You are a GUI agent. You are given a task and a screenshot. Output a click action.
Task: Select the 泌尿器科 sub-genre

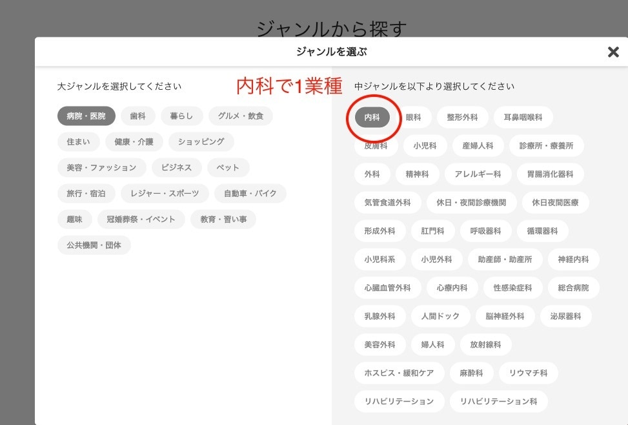click(566, 316)
